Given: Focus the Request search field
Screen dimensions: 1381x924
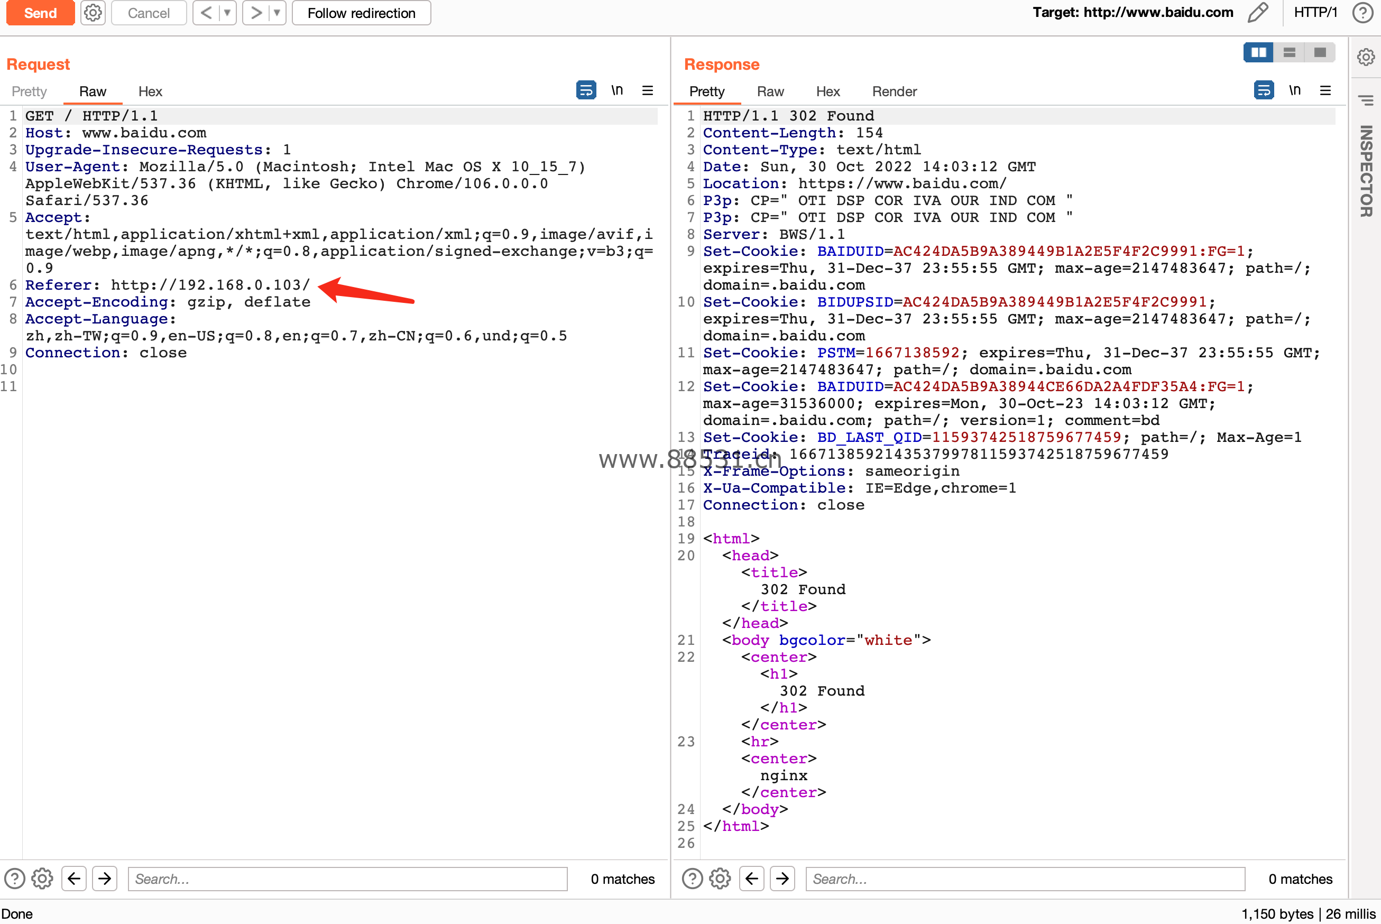Looking at the screenshot, I should click(348, 879).
